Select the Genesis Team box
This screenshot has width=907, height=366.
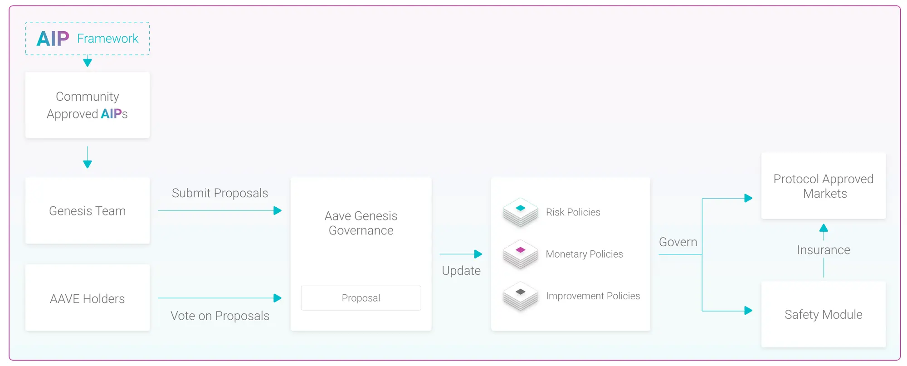[x=88, y=211]
